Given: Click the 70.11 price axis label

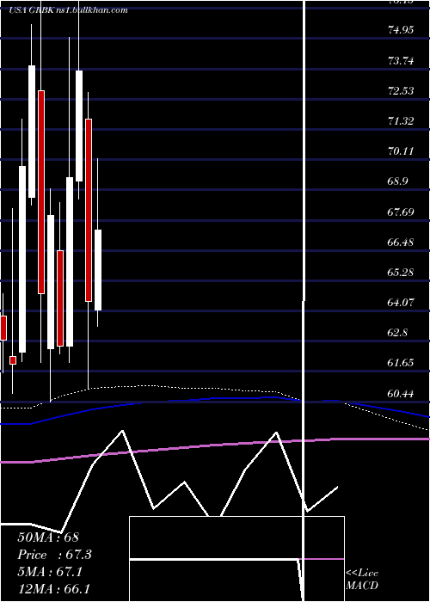Looking at the screenshot, I should click(x=401, y=150).
